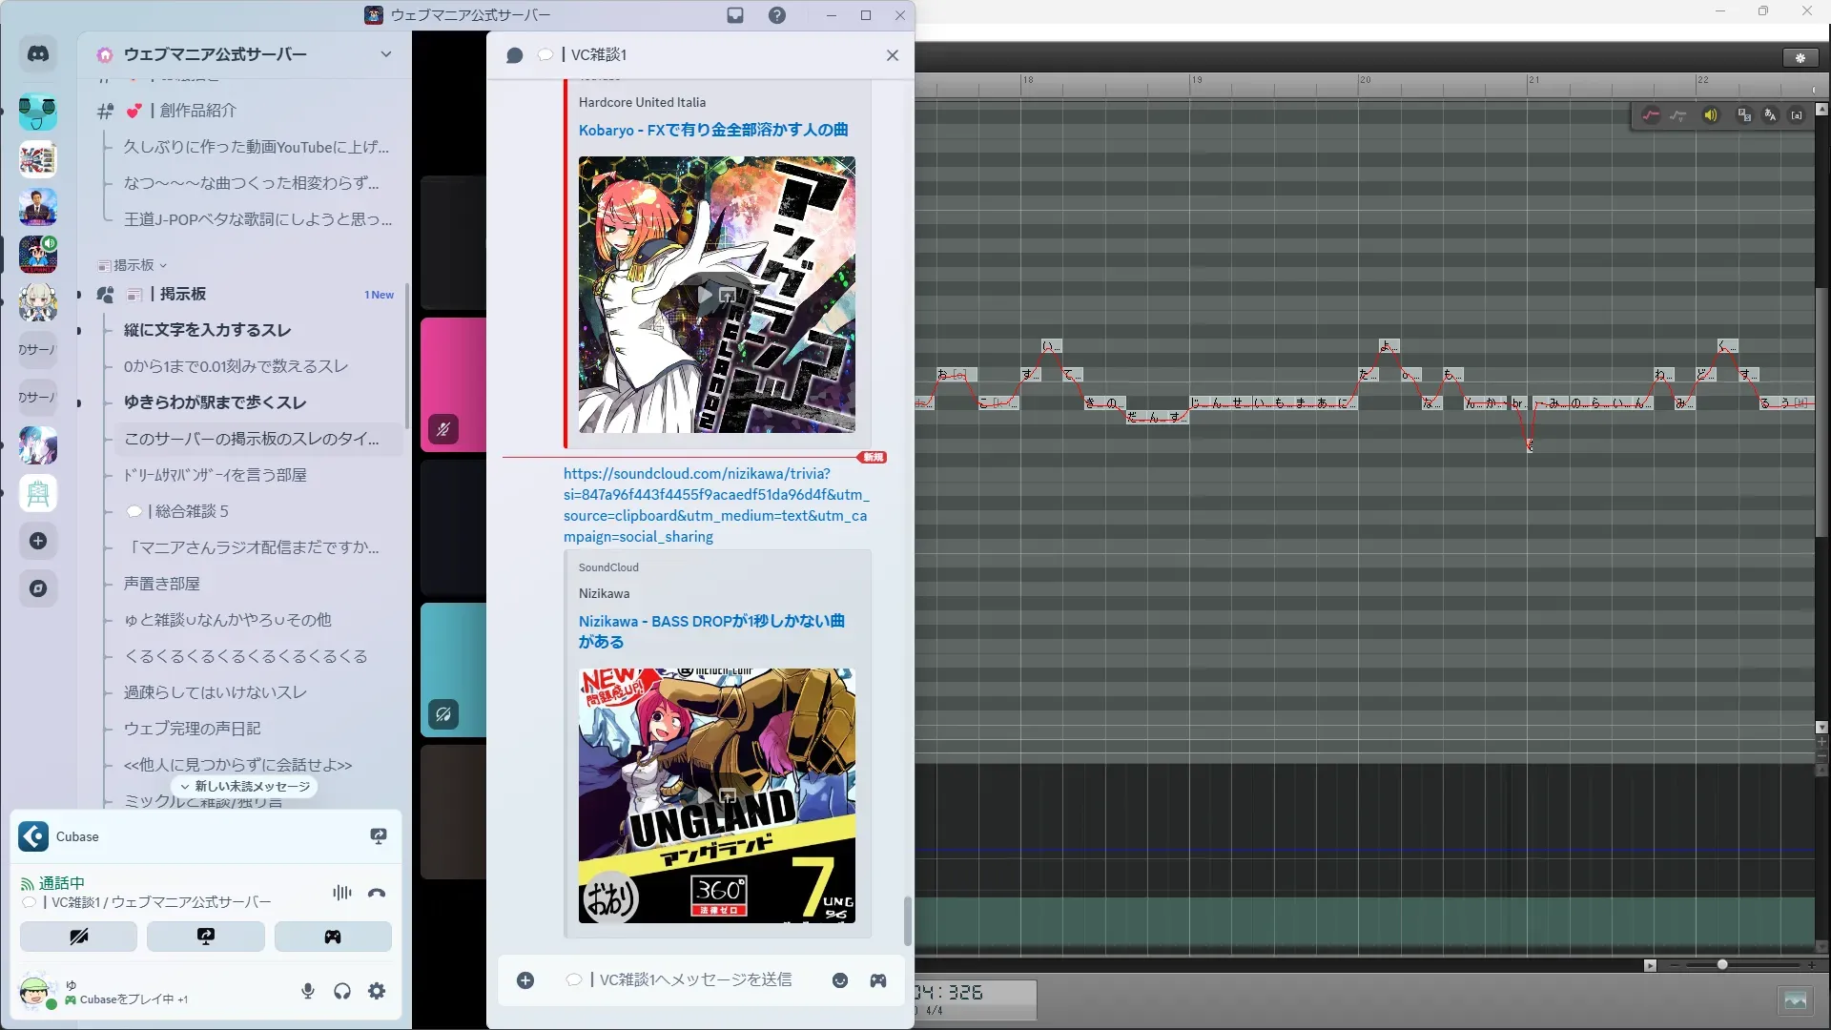Toggle the pitch curve display icon
Image resolution: width=1831 pixels, height=1030 pixels.
1651,115
